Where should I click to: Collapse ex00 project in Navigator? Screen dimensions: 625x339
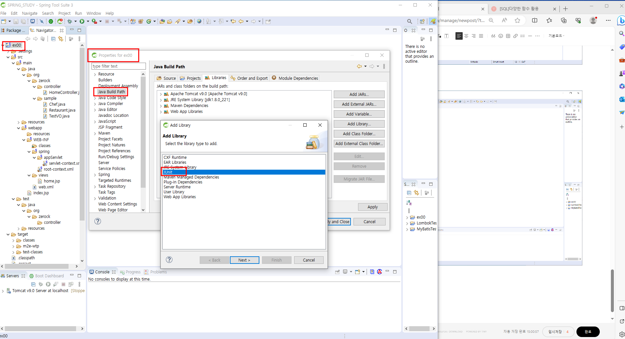click(3, 45)
